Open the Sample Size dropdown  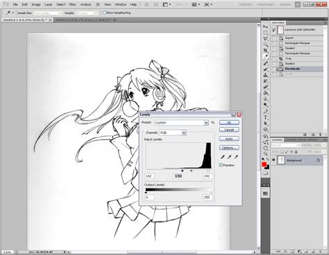pos(48,13)
